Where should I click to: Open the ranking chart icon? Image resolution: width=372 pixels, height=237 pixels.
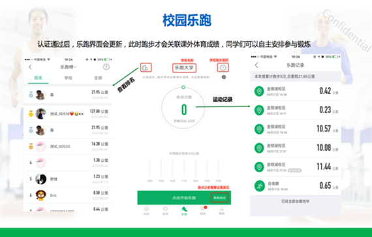point(145,68)
